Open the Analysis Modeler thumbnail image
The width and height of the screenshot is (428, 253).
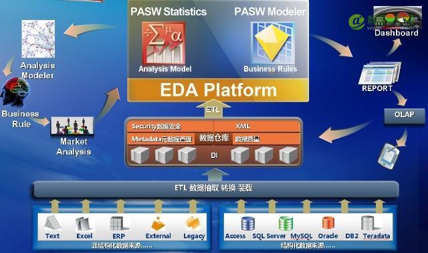pyautogui.click(x=38, y=39)
